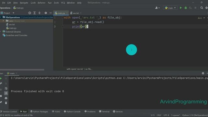Click the Stop icon in top toolbar
This screenshot has width=208, height=117.
coord(195,8)
